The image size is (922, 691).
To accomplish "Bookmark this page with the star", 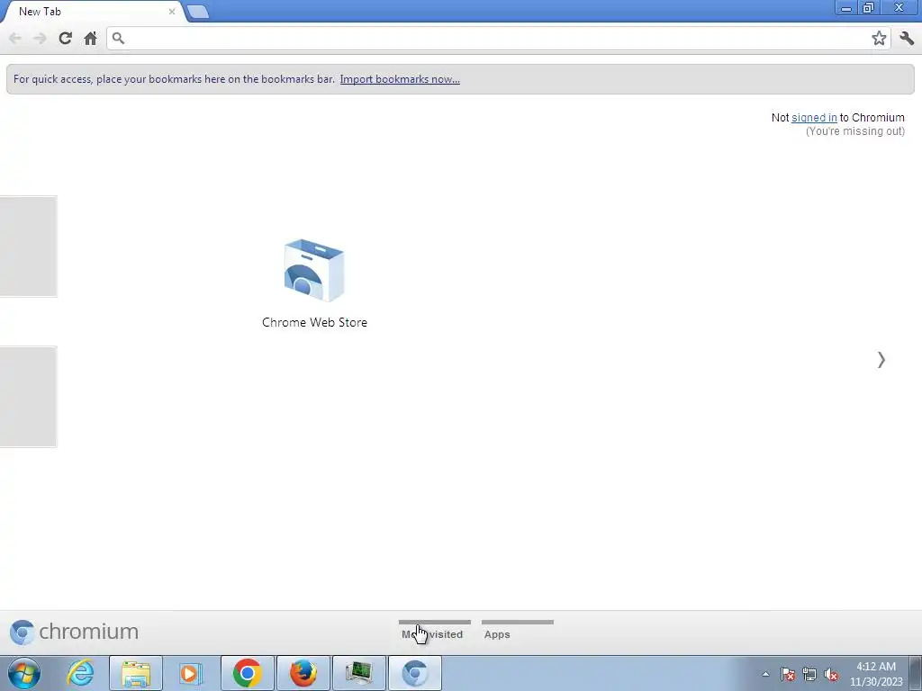I will (x=879, y=38).
